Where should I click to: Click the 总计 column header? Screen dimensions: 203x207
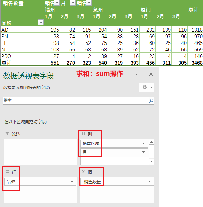(194, 10)
